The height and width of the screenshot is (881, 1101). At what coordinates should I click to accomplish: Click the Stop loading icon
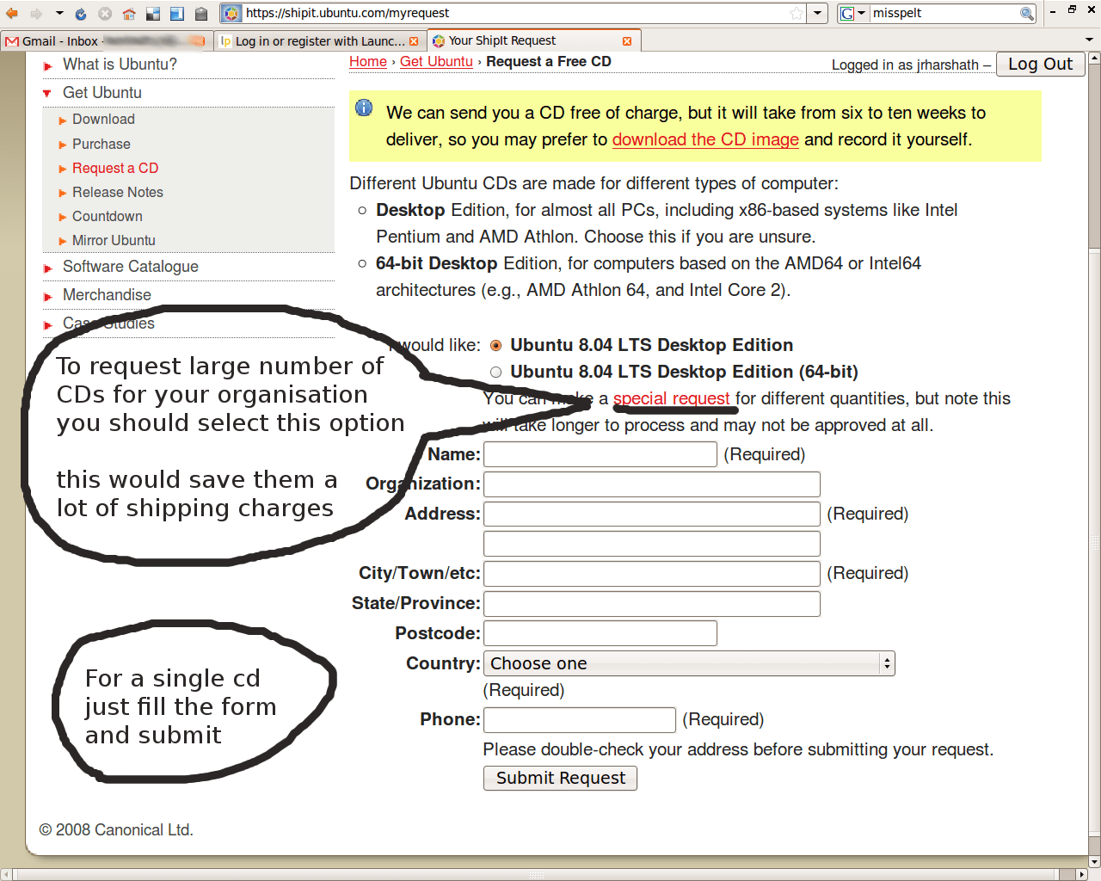tap(105, 14)
